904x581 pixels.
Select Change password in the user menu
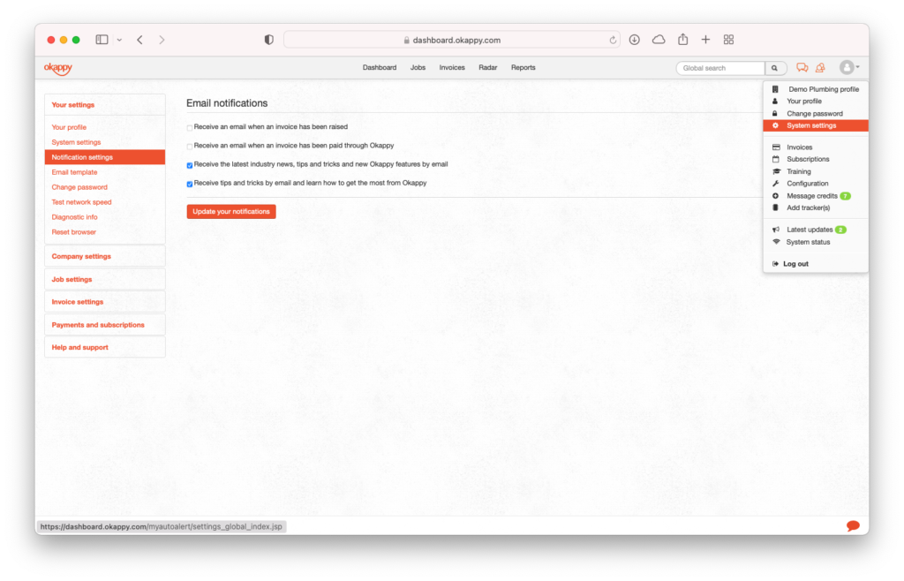click(816, 114)
